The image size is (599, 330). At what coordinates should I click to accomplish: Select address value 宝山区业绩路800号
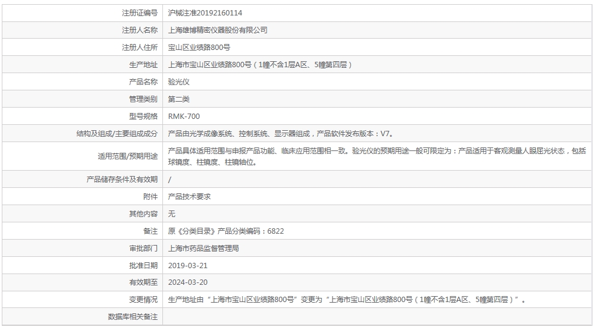click(x=199, y=48)
